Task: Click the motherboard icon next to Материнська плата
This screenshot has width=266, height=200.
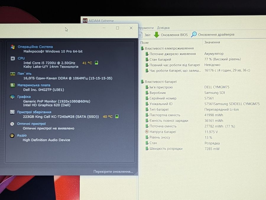Action: (12, 85)
